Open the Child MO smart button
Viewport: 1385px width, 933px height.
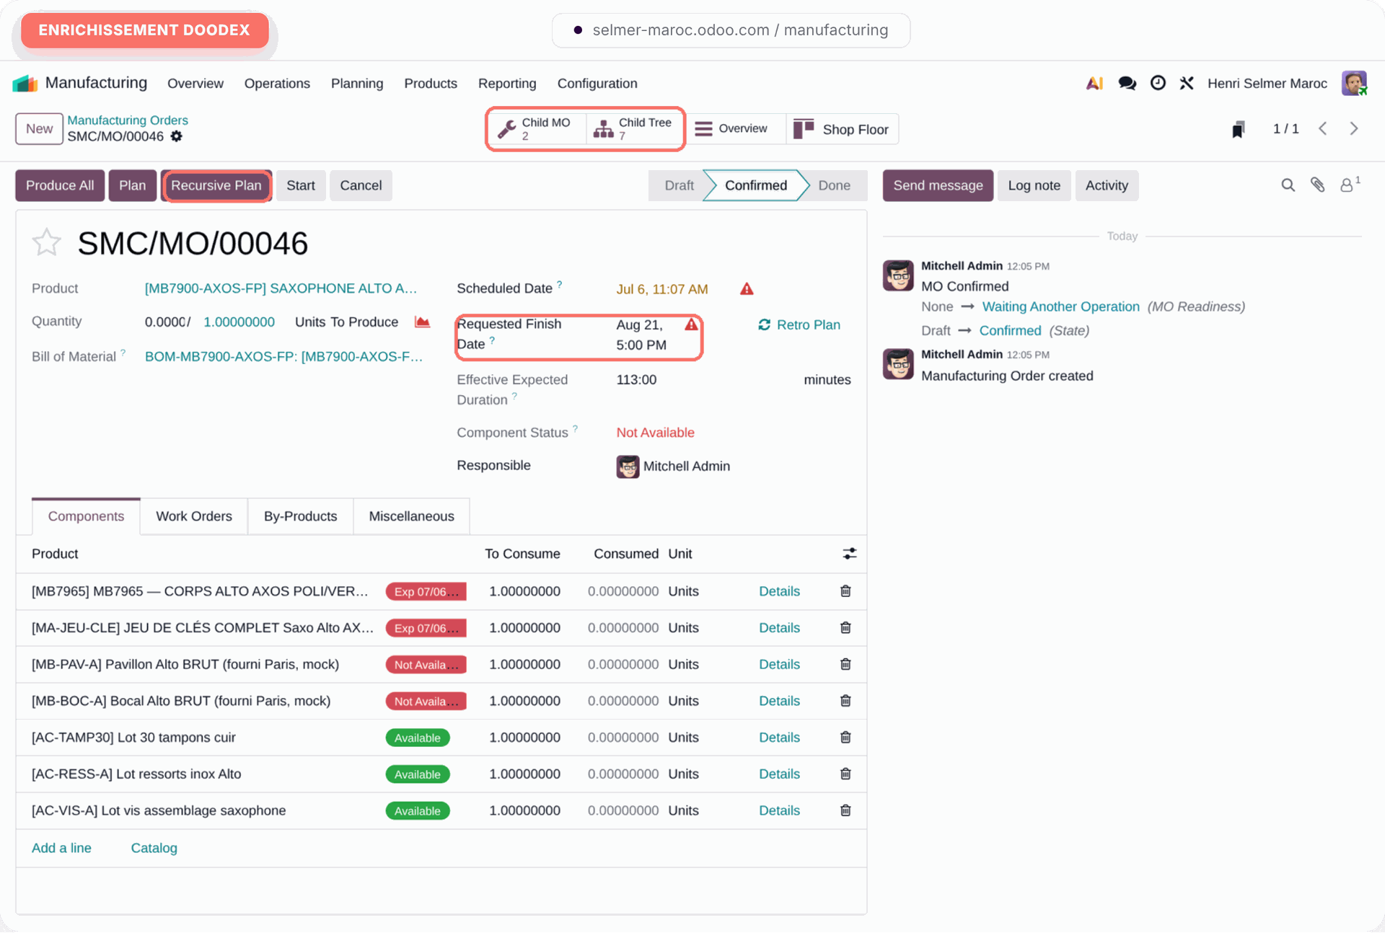[x=537, y=129]
